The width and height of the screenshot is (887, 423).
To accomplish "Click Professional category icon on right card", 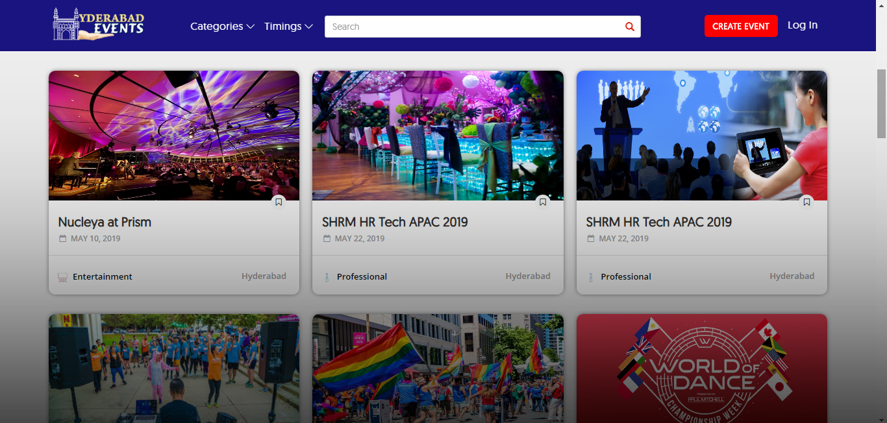I will pos(591,277).
